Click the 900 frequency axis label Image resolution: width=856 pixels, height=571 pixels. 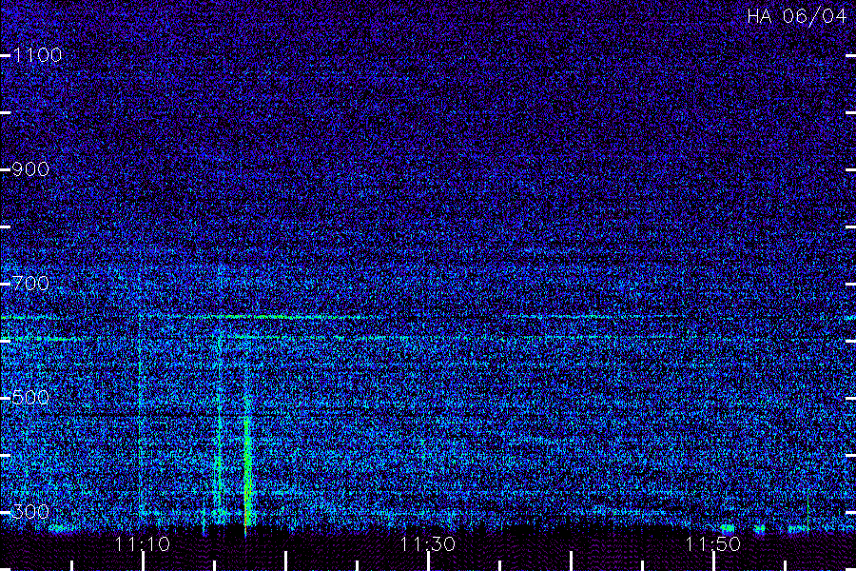click(30, 169)
